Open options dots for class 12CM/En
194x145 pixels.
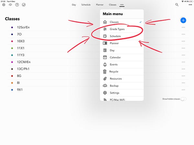[183, 62]
